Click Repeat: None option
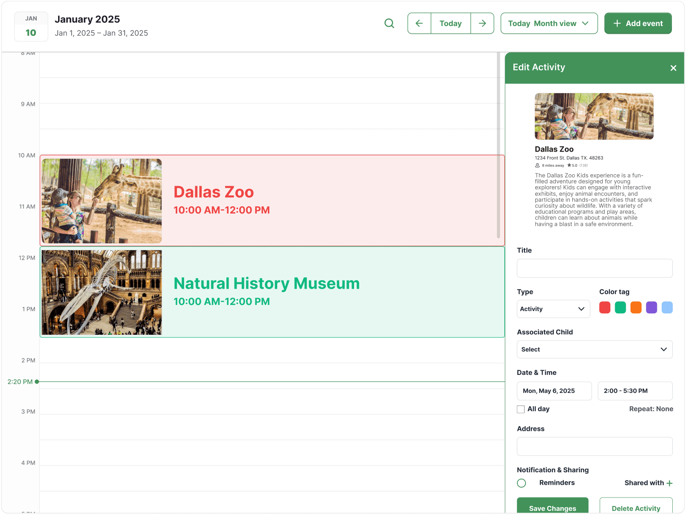 click(x=651, y=409)
